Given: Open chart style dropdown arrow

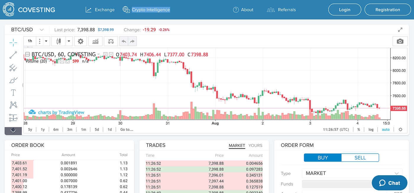Looking at the screenshot, I should [x=69, y=41].
